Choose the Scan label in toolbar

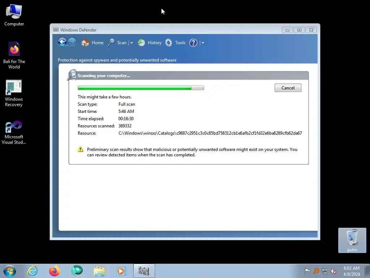tap(122, 43)
